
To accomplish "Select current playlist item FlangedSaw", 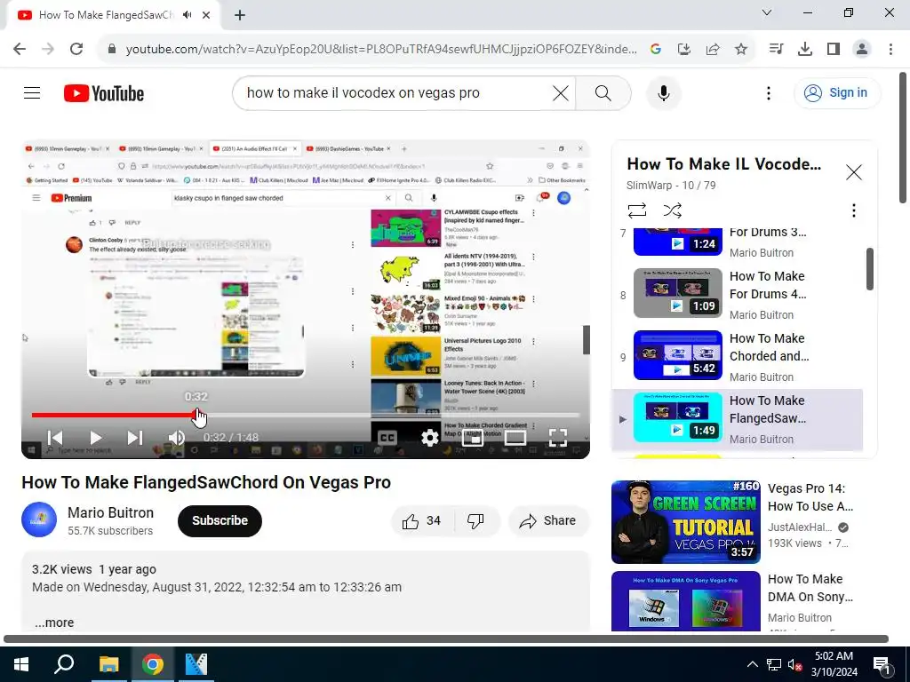I will pos(738,419).
